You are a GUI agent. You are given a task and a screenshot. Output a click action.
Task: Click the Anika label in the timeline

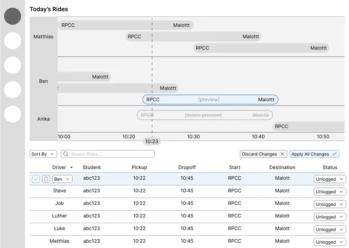pyautogui.click(x=44, y=119)
